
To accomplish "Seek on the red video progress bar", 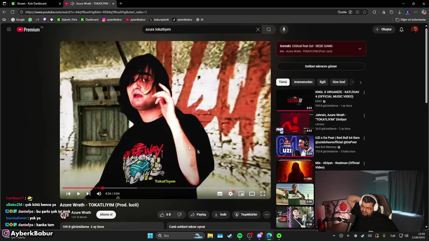I will 165,188.
